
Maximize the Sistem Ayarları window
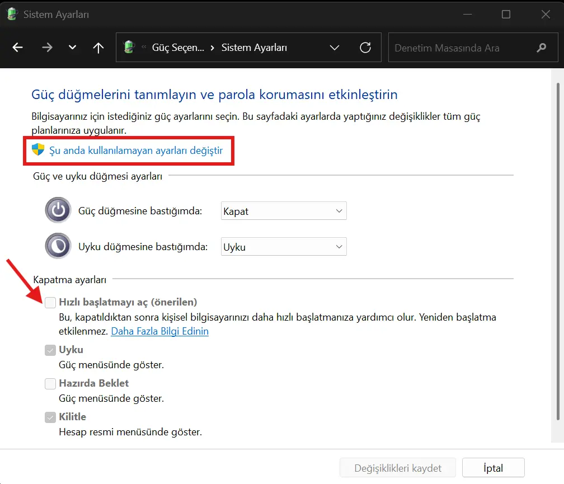pos(506,15)
